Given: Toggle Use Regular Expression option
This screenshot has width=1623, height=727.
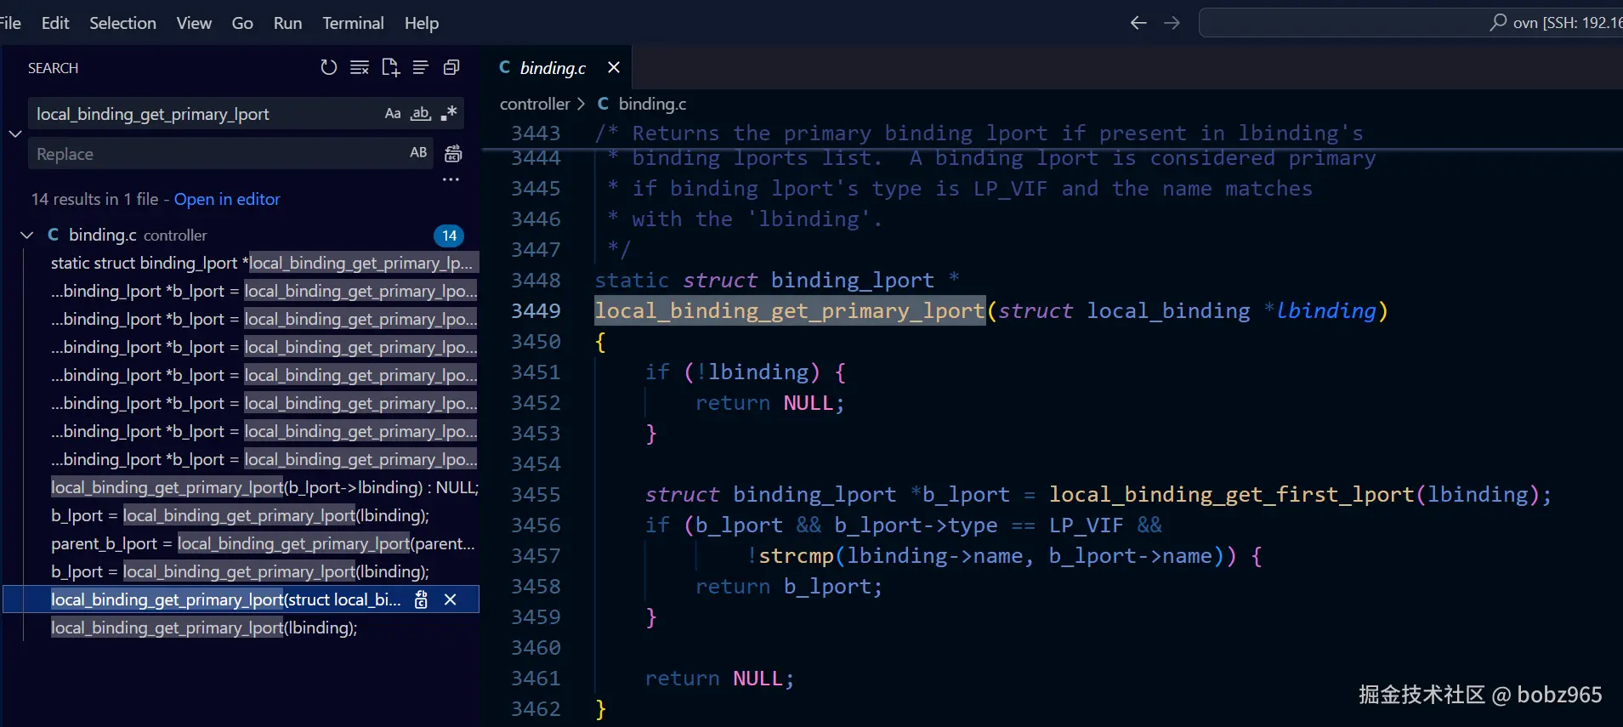Looking at the screenshot, I should click(x=449, y=113).
